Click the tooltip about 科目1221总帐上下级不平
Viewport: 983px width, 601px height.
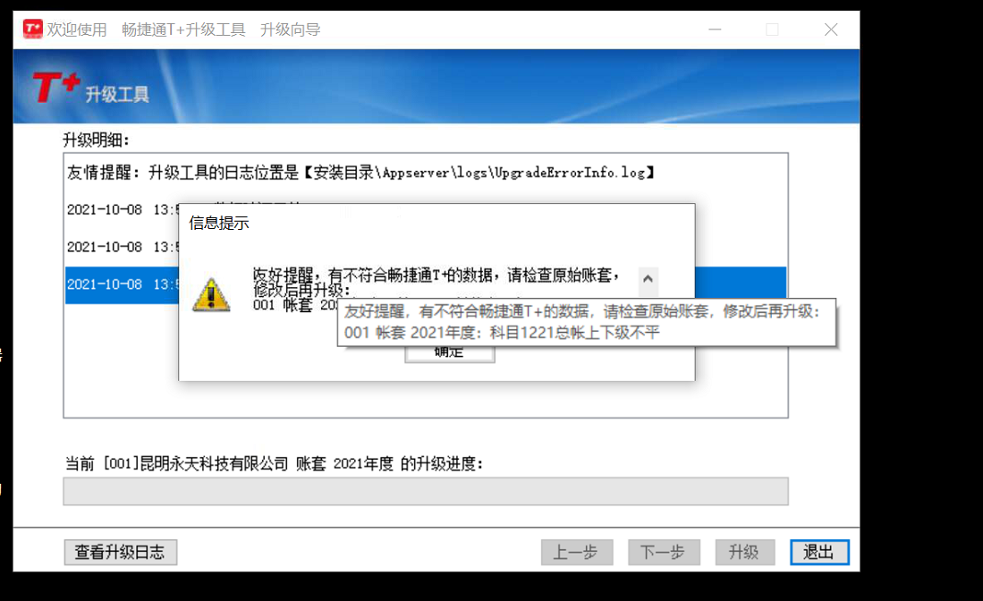point(587,322)
